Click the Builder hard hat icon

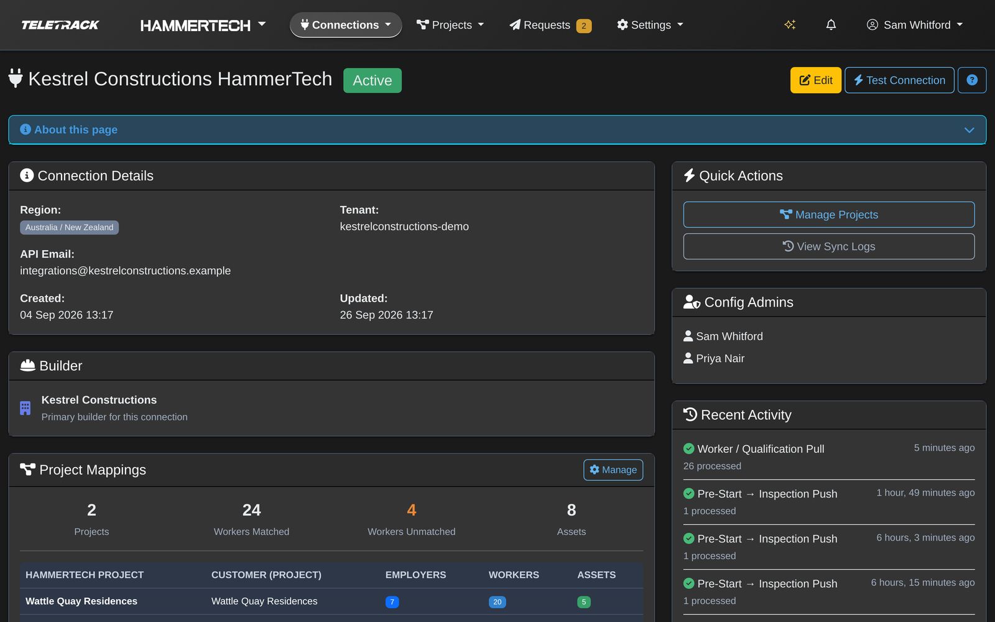tap(27, 365)
